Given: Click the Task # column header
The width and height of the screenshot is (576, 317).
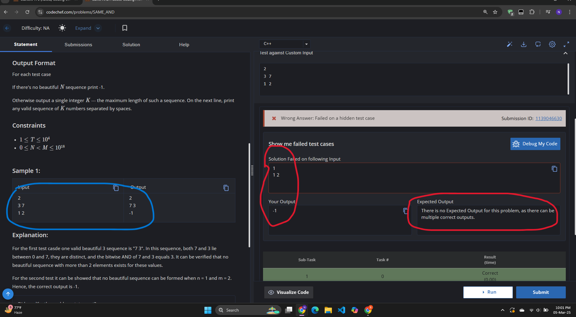Looking at the screenshot, I should click(382, 260).
